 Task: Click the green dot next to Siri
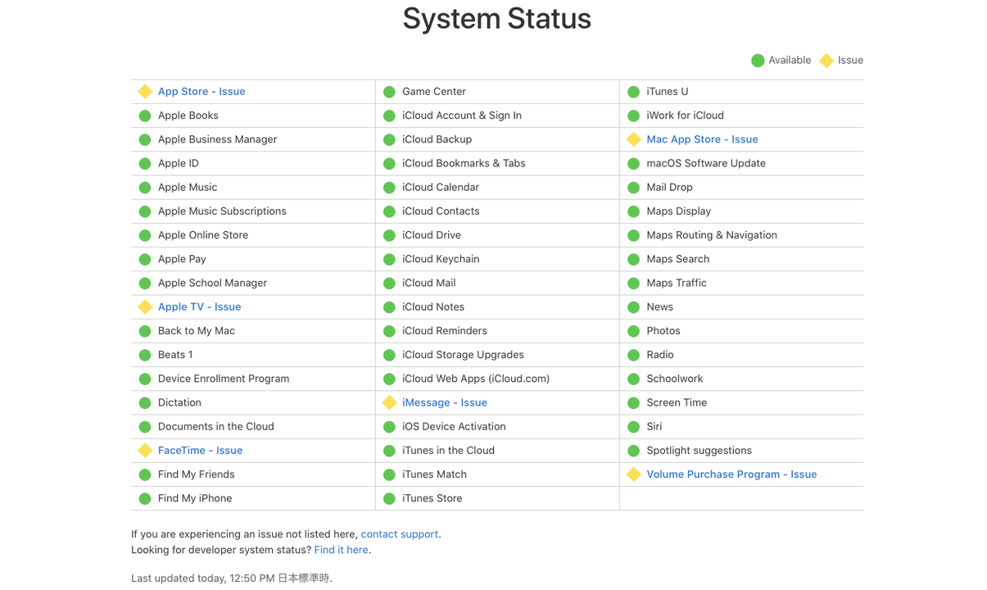pos(633,426)
